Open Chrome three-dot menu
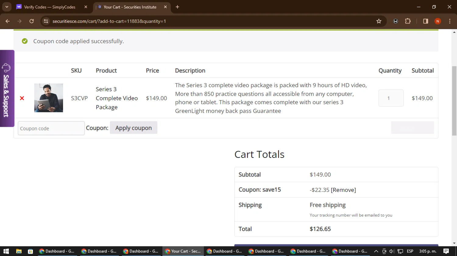 (x=450, y=21)
